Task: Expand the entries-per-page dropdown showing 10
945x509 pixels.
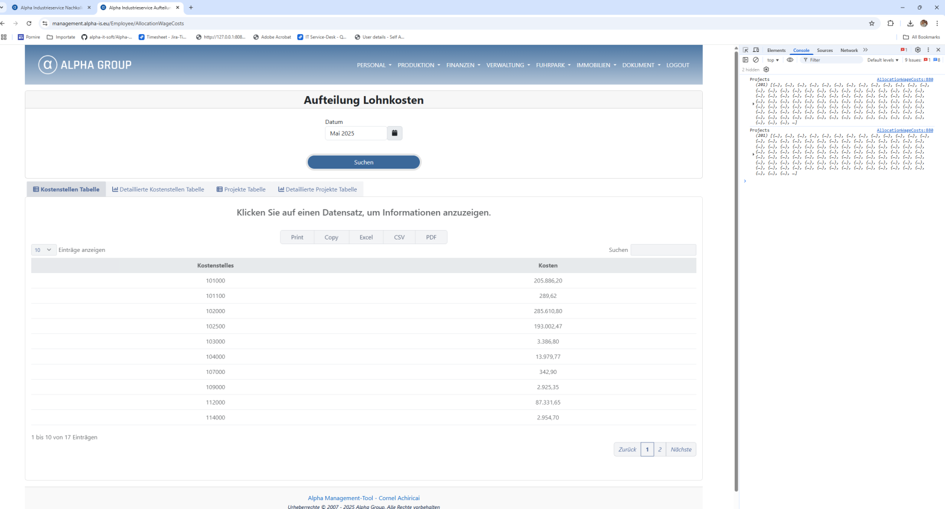Action: [44, 250]
